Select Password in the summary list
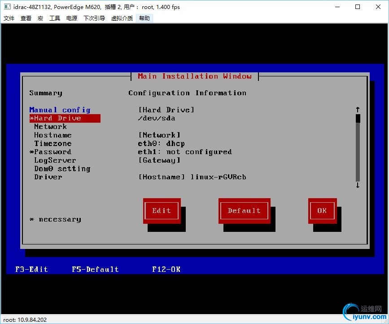Screen dimensions: 389x324 pyautogui.click(x=52, y=152)
